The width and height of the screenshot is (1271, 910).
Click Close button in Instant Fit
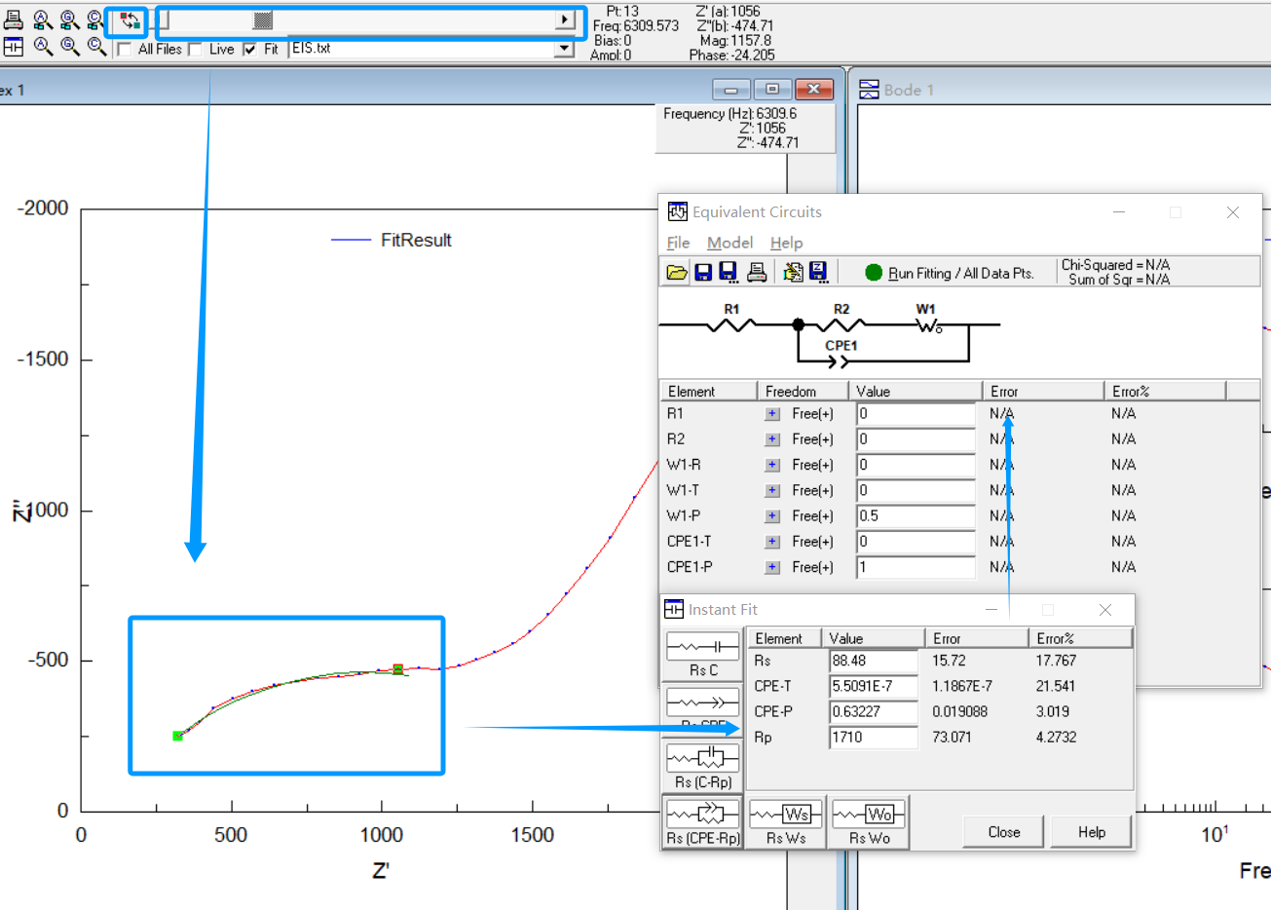click(1003, 832)
